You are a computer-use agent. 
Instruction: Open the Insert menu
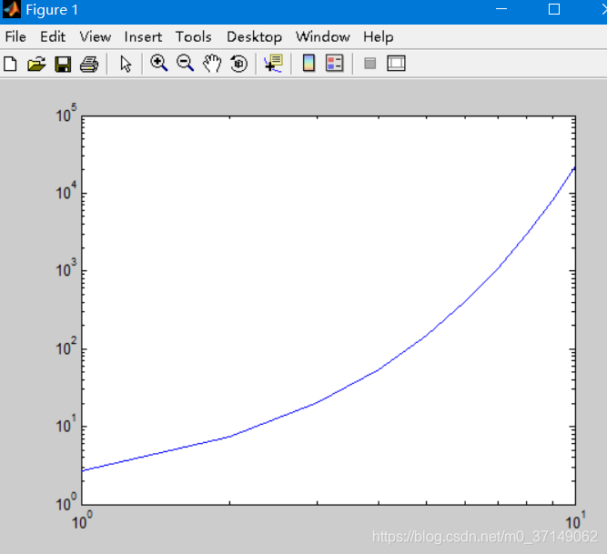pyautogui.click(x=143, y=37)
